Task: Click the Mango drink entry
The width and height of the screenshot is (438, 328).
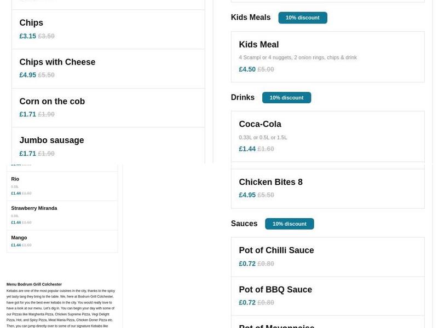Action: tap(19, 237)
